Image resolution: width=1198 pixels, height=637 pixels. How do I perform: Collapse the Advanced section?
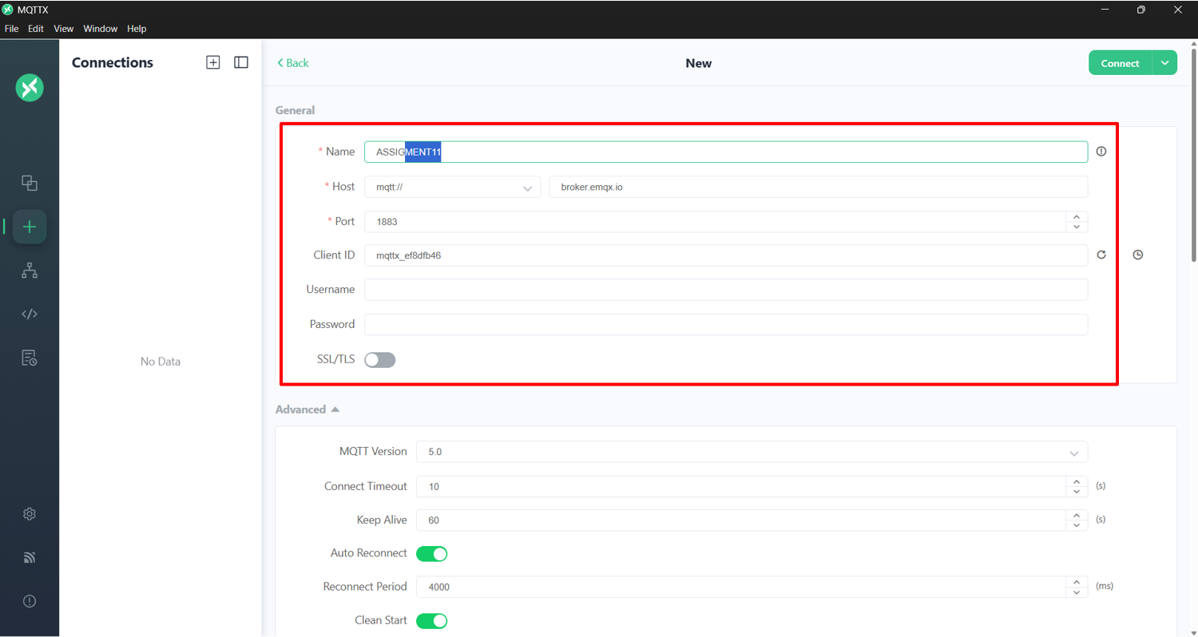tap(307, 409)
